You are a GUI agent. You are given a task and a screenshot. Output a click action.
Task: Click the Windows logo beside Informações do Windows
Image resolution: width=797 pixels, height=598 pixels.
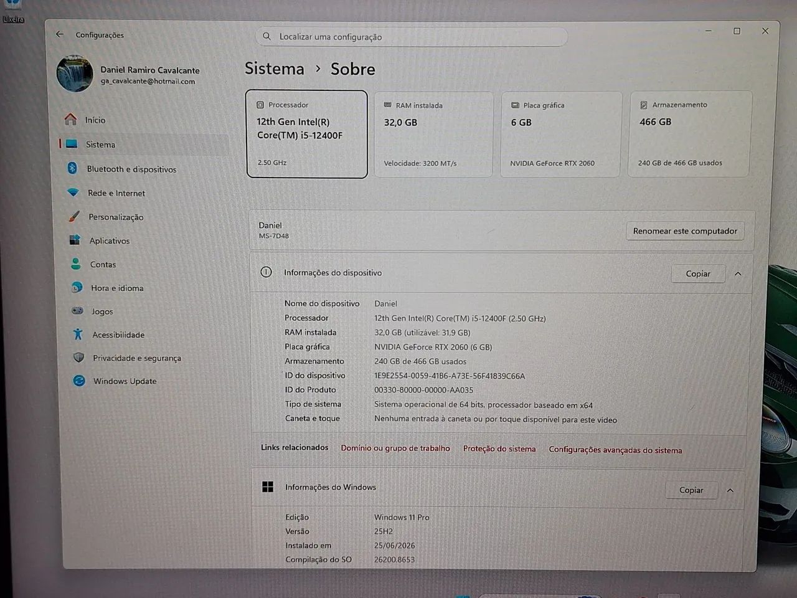tap(268, 486)
